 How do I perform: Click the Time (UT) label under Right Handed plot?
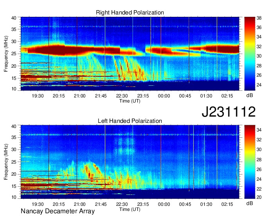click(130, 101)
